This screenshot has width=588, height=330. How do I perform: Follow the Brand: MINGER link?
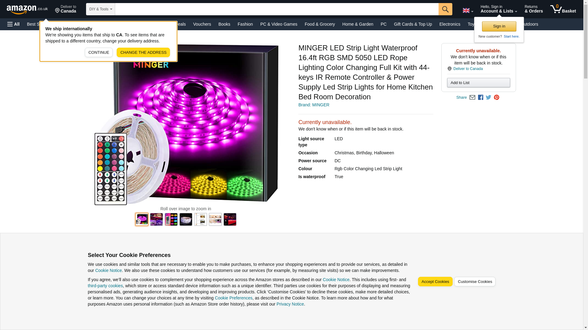pyautogui.click(x=314, y=105)
